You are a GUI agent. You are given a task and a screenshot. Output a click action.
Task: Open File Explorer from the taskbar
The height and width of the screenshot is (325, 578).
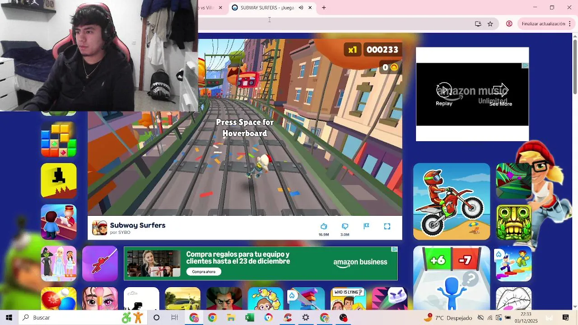tap(231, 318)
